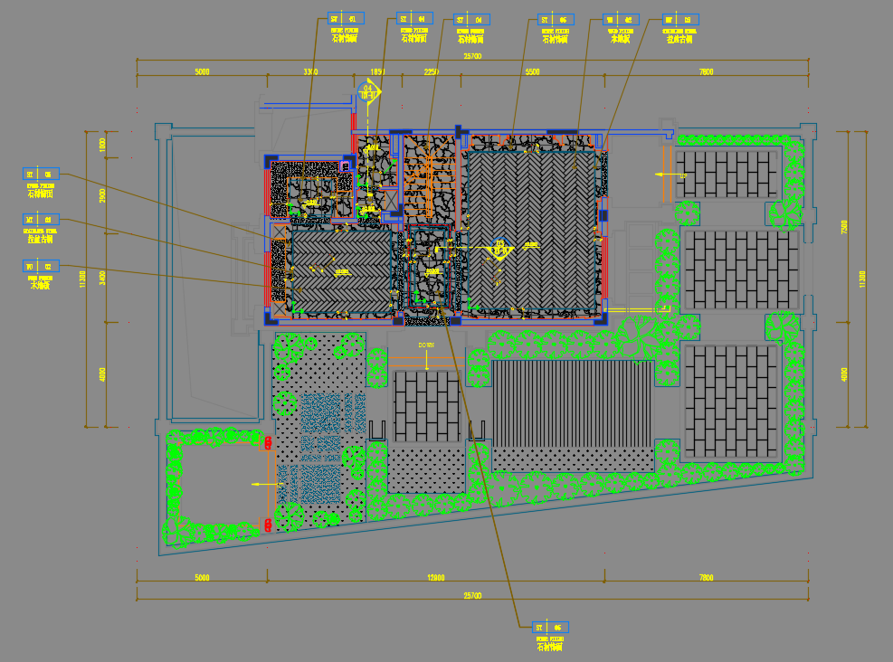Click the 12900 bottom dimension text
The height and width of the screenshot is (662, 893).
tap(436, 577)
